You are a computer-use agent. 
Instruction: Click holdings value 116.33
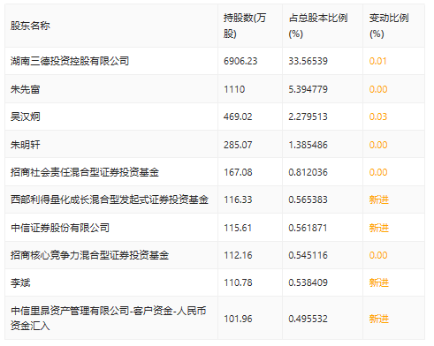238,199
